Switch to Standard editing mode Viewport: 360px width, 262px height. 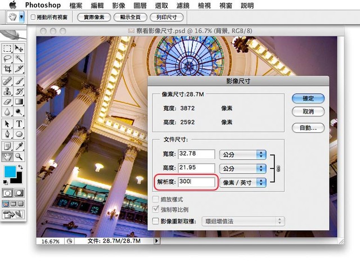point(7,193)
